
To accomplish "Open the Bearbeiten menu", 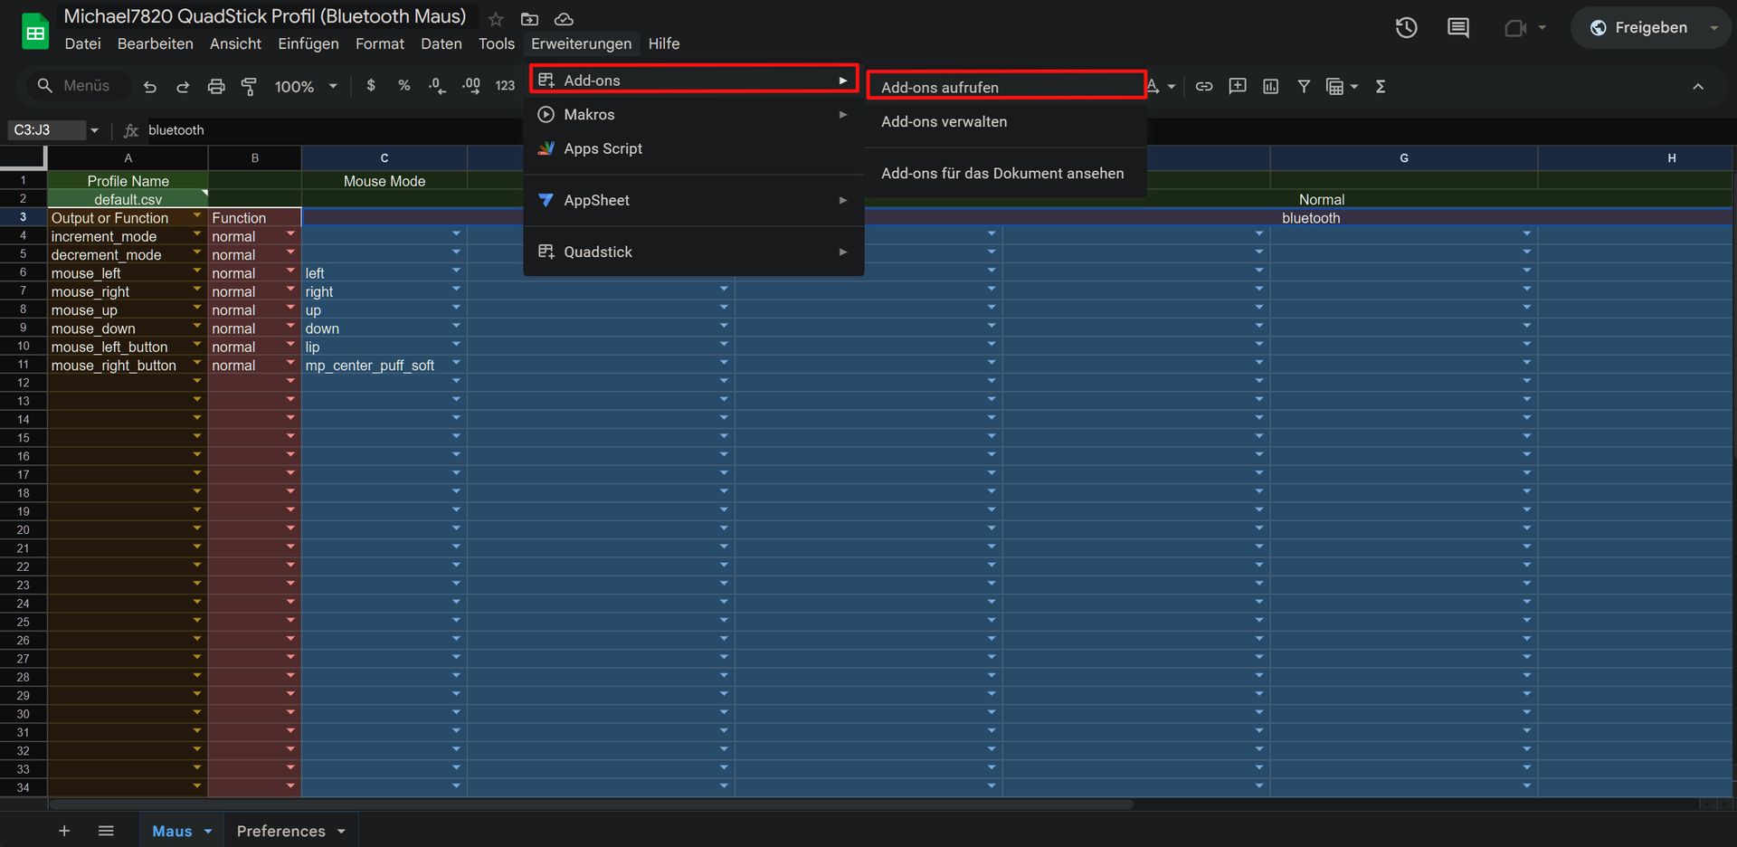I will (x=155, y=43).
